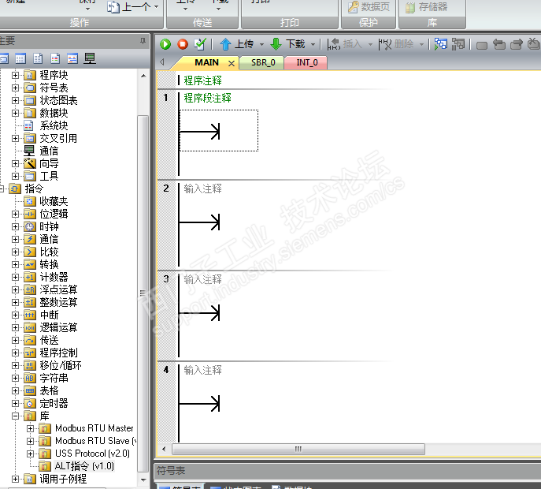Open the Previous (上一个) dropdown arrow
Viewport: 541px width, 489px height.
(x=156, y=7)
